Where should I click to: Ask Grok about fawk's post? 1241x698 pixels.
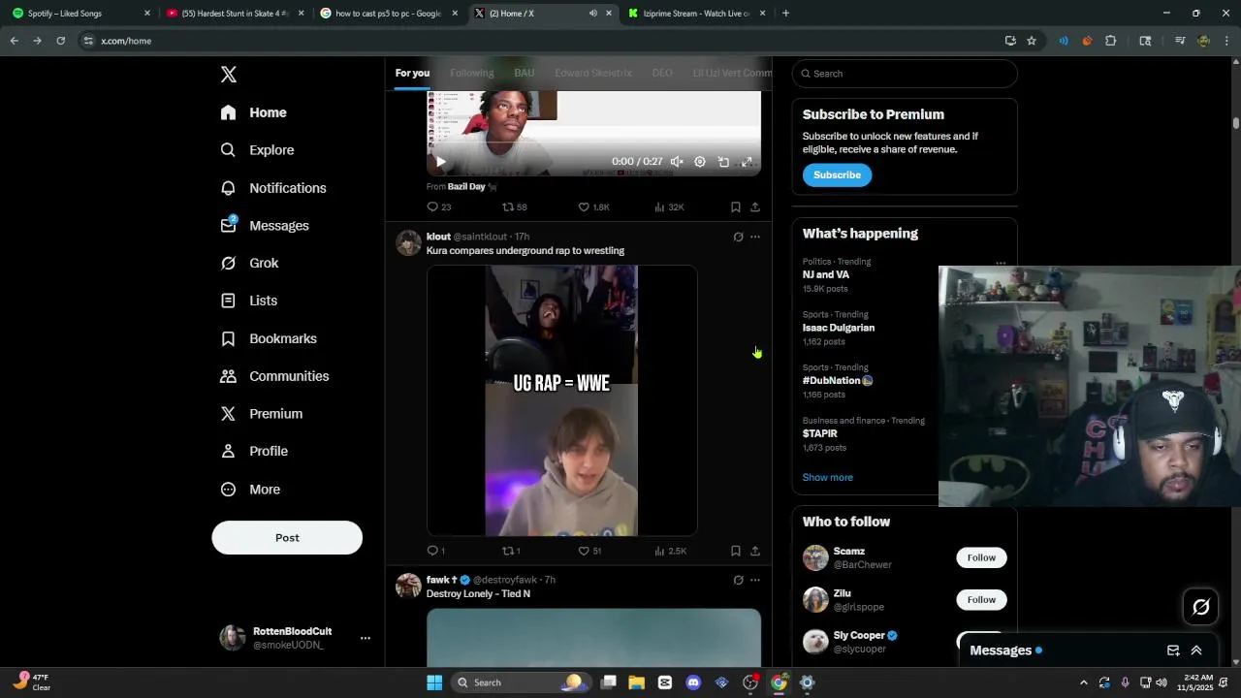point(738,580)
